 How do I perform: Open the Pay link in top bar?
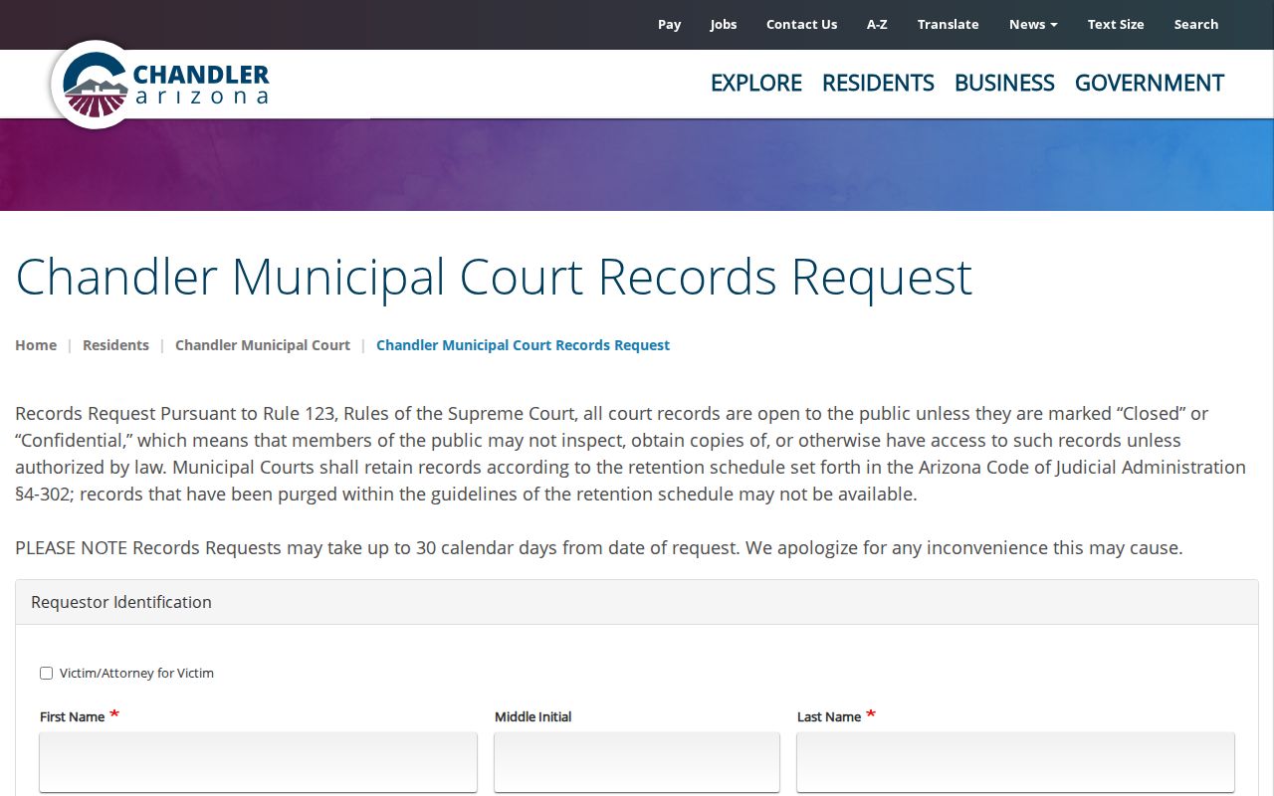pos(670,24)
